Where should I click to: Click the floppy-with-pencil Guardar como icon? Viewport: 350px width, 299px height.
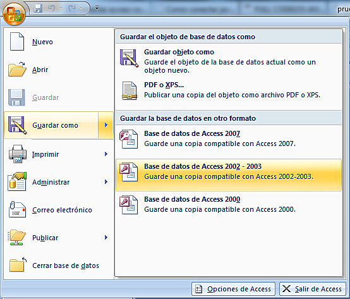pyautogui.click(x=18, y=125)
